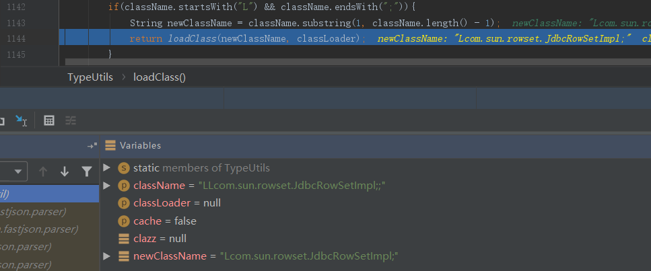The image size is (651, 271).
Task: Open the Evaluate Expression calculator icon
Action: pos(48,121)
